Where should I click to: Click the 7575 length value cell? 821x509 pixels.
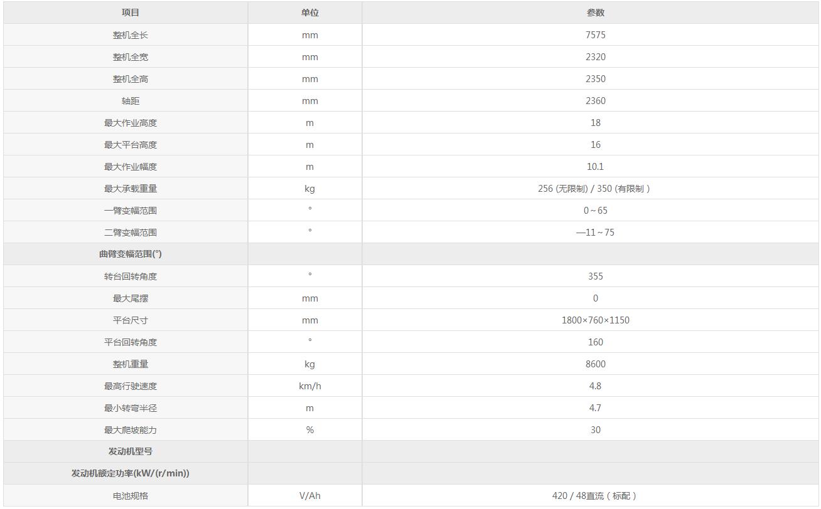[595, 35]
